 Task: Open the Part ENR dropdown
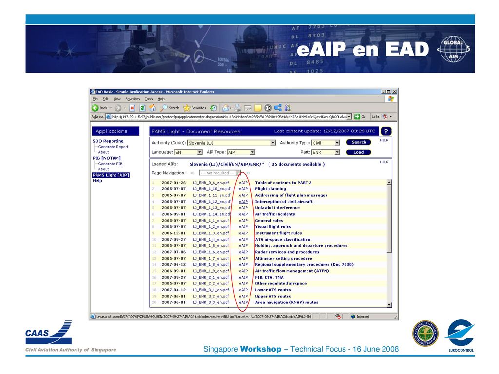click(x=326, y=152)
